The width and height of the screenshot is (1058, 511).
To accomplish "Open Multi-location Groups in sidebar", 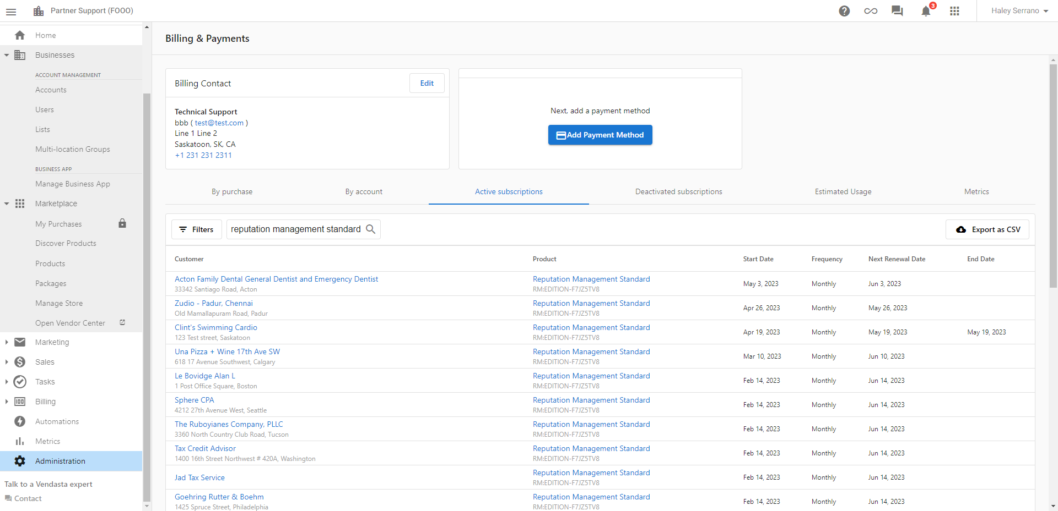I will tap(73, 149).
